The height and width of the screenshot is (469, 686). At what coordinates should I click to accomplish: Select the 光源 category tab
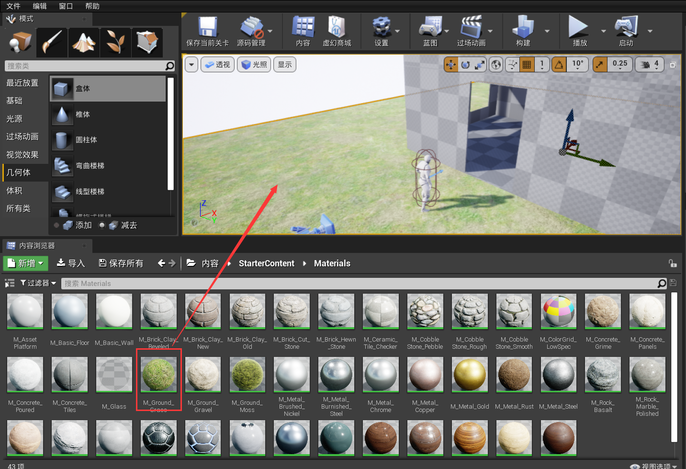coord(25,119)
